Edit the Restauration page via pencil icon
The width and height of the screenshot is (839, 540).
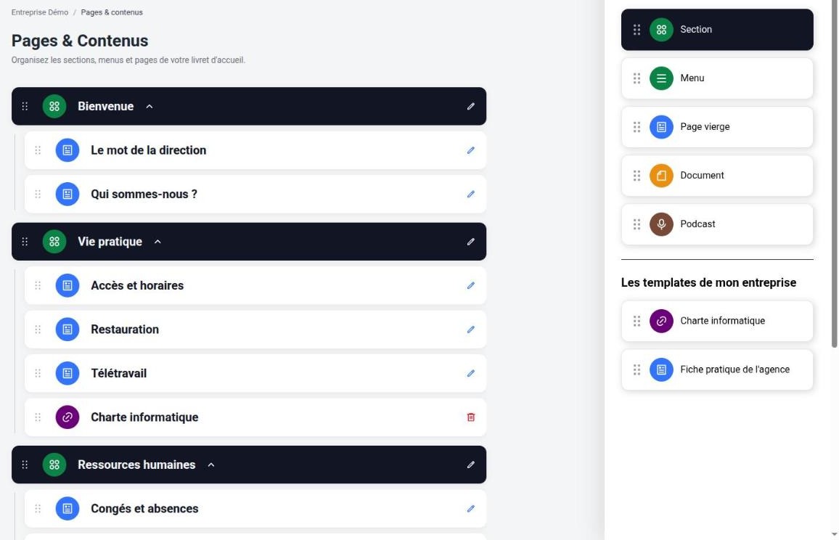coord(470,330)
